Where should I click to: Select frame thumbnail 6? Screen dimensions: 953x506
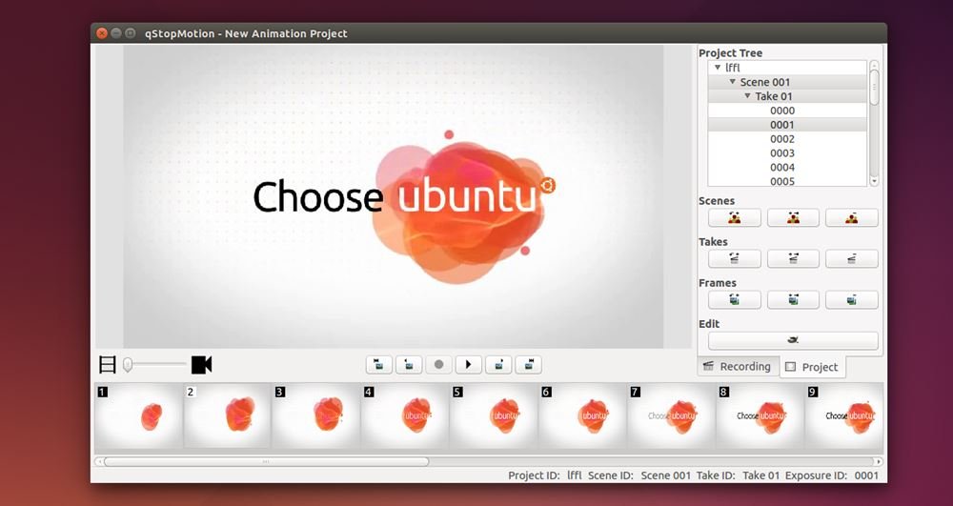pyautogui.click(x=583, y=416)
